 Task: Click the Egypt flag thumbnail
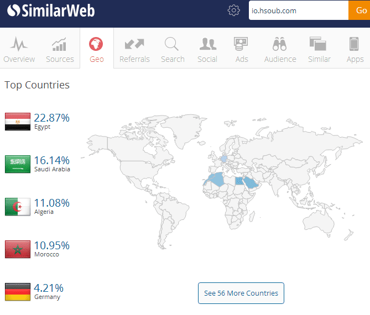tap(18, 122)
